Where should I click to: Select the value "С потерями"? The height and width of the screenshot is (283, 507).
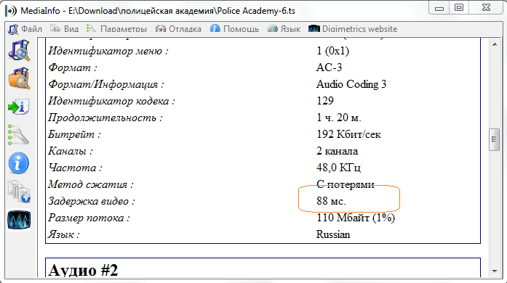(x=345, y=184)
